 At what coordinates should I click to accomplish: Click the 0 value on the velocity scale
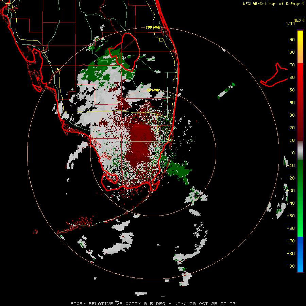293,153
